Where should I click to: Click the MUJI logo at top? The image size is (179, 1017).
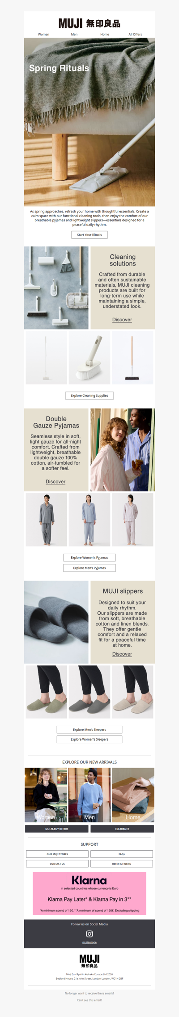coord(89,23)
